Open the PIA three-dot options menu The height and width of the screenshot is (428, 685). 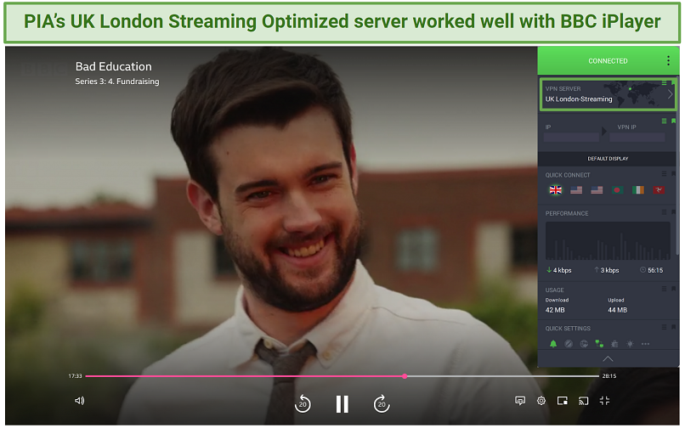[668, 60]
